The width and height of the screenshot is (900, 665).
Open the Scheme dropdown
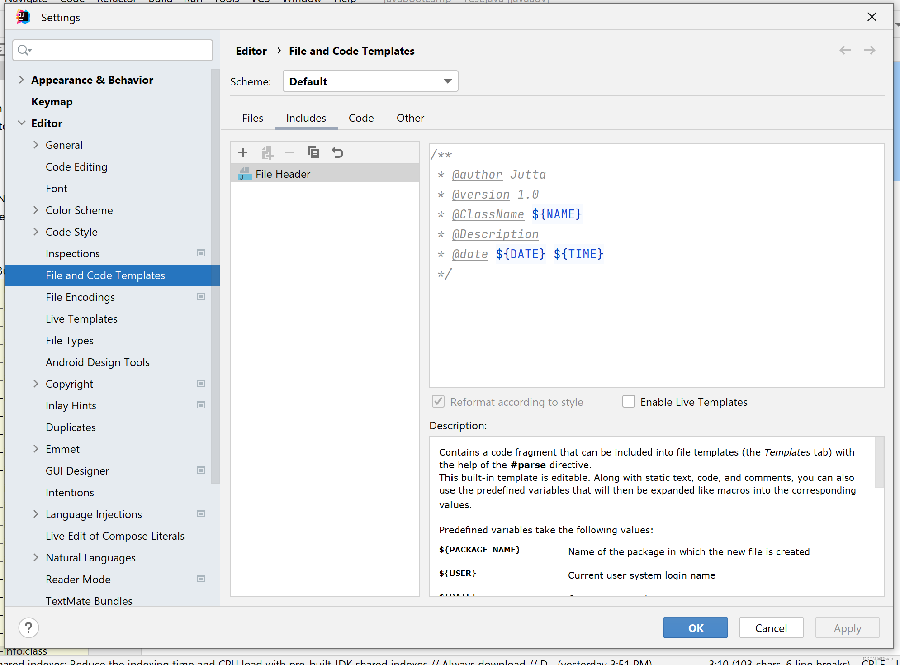(370, 81)
